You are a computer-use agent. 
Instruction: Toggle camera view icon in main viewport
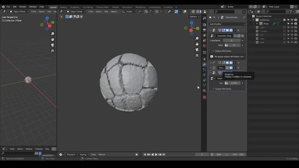(x=197, y=50)
